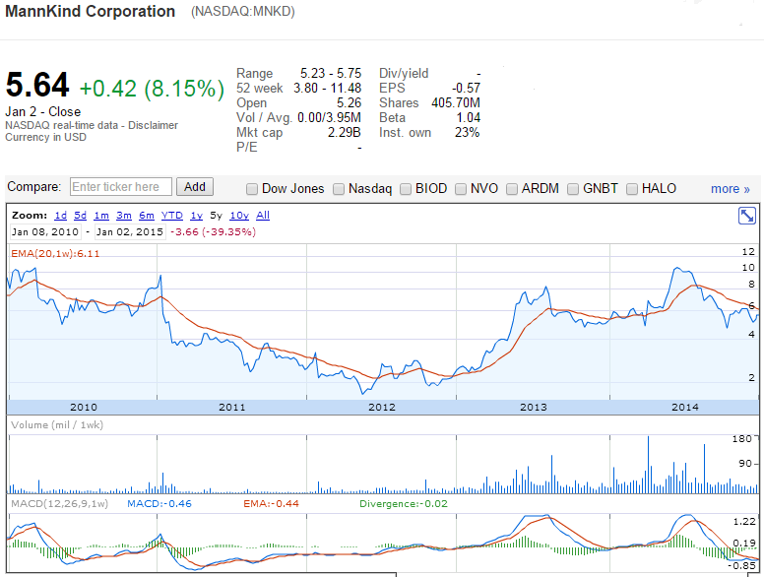The width and height of the screenshot is (764, 577).
Task: Click the Open price 5.26
Action: (x=349, y=102)
